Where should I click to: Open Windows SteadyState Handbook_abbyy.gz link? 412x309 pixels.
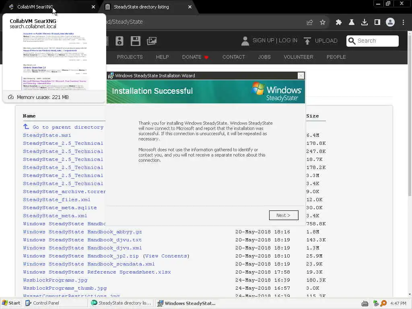tap(82, 232)
